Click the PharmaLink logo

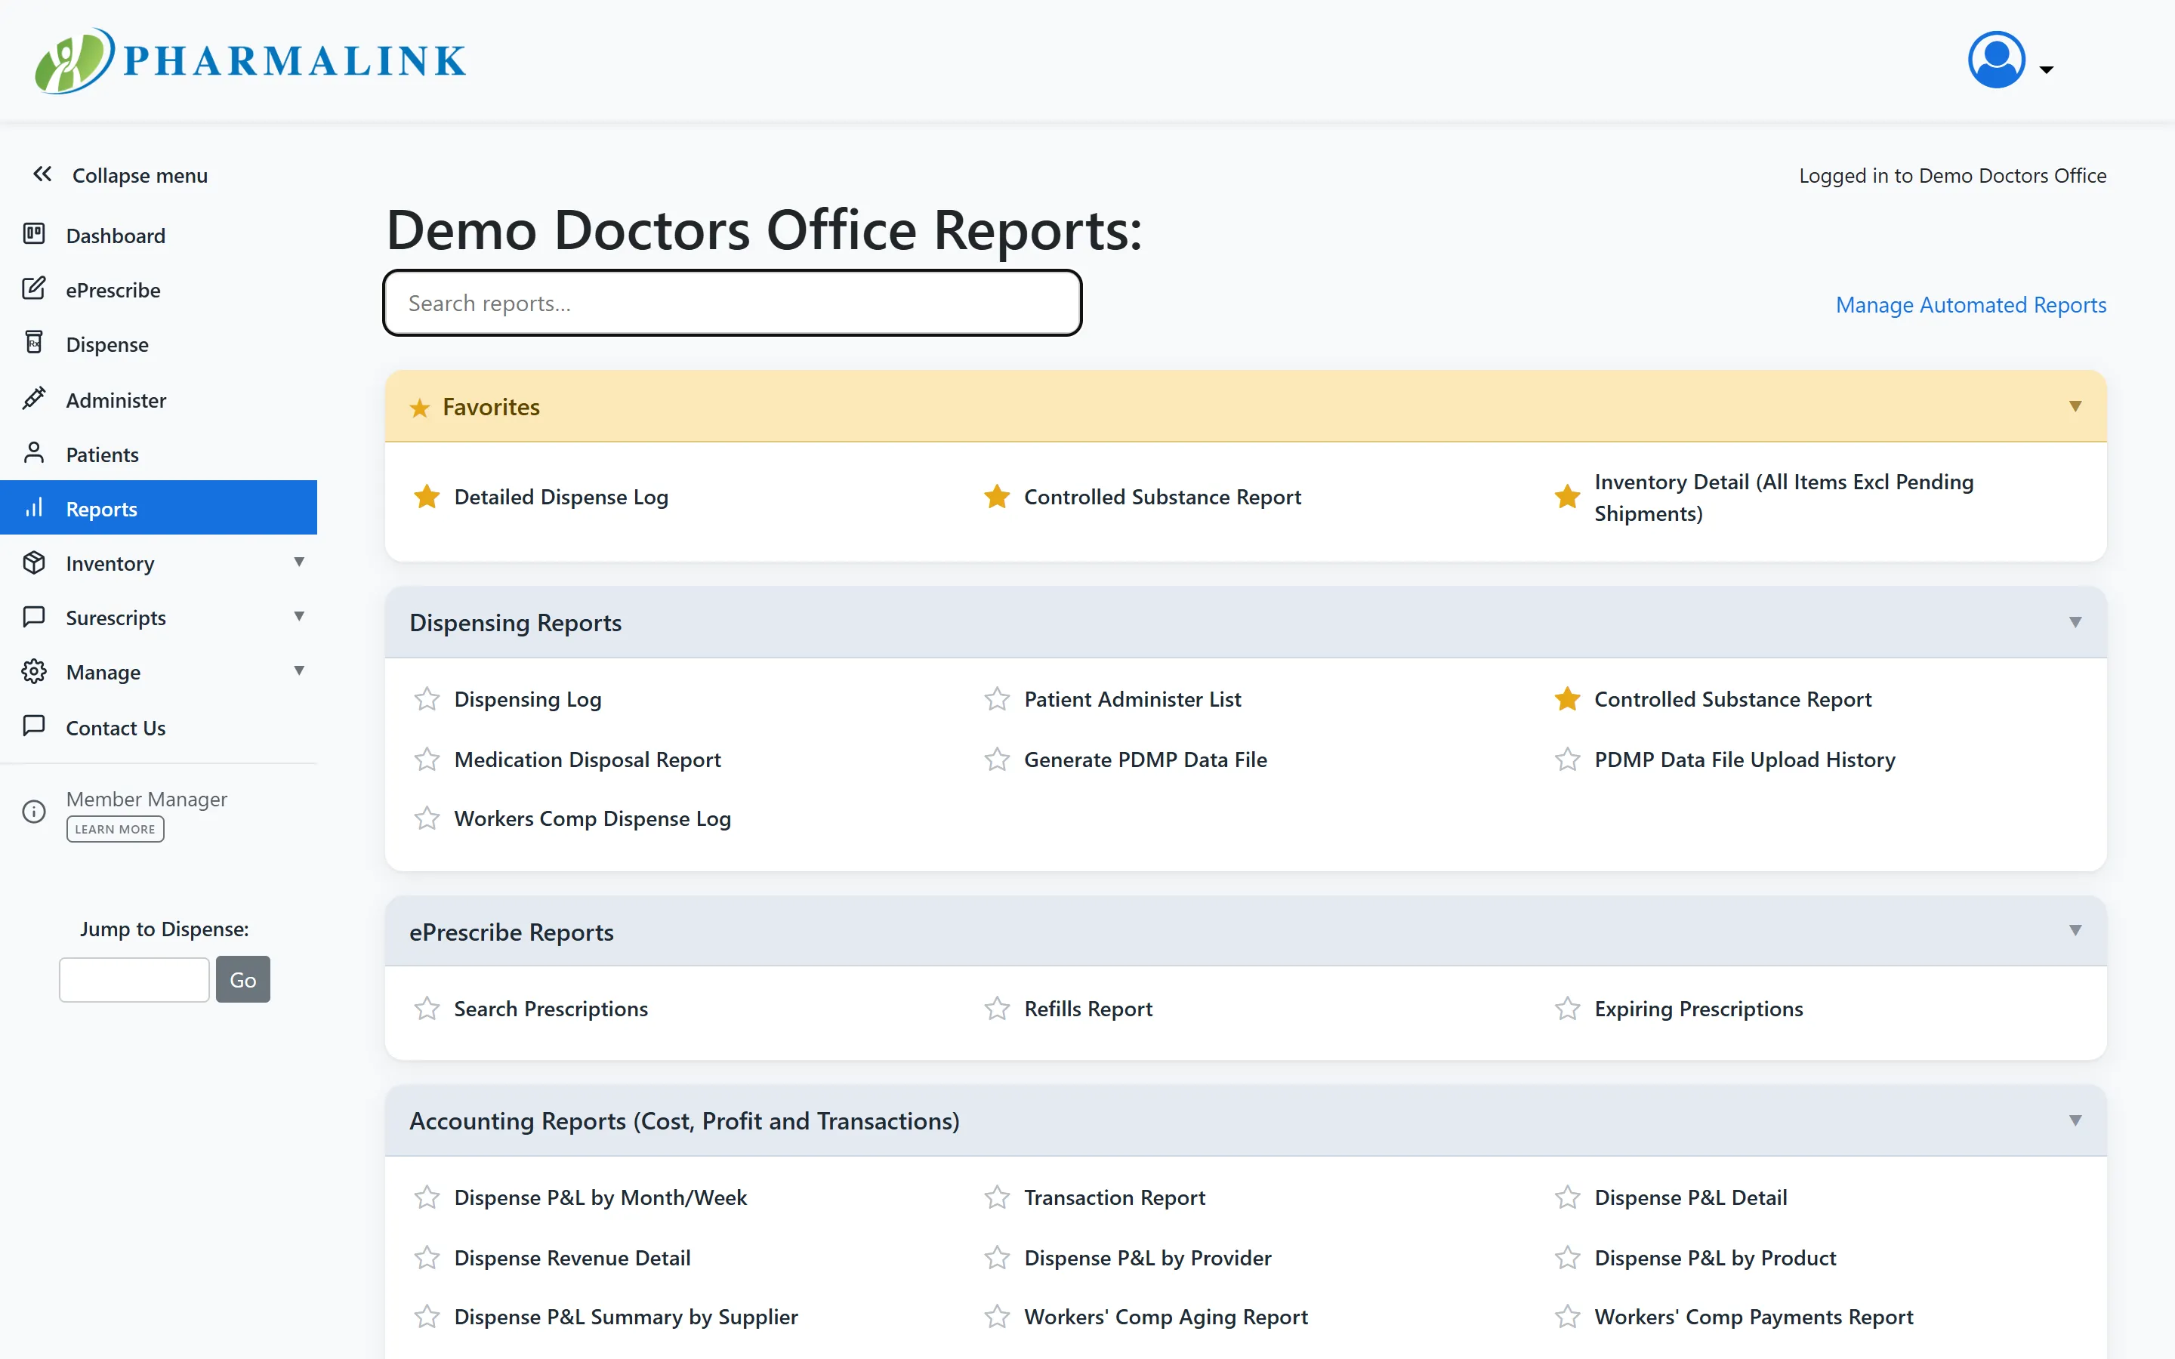(251, 60)
